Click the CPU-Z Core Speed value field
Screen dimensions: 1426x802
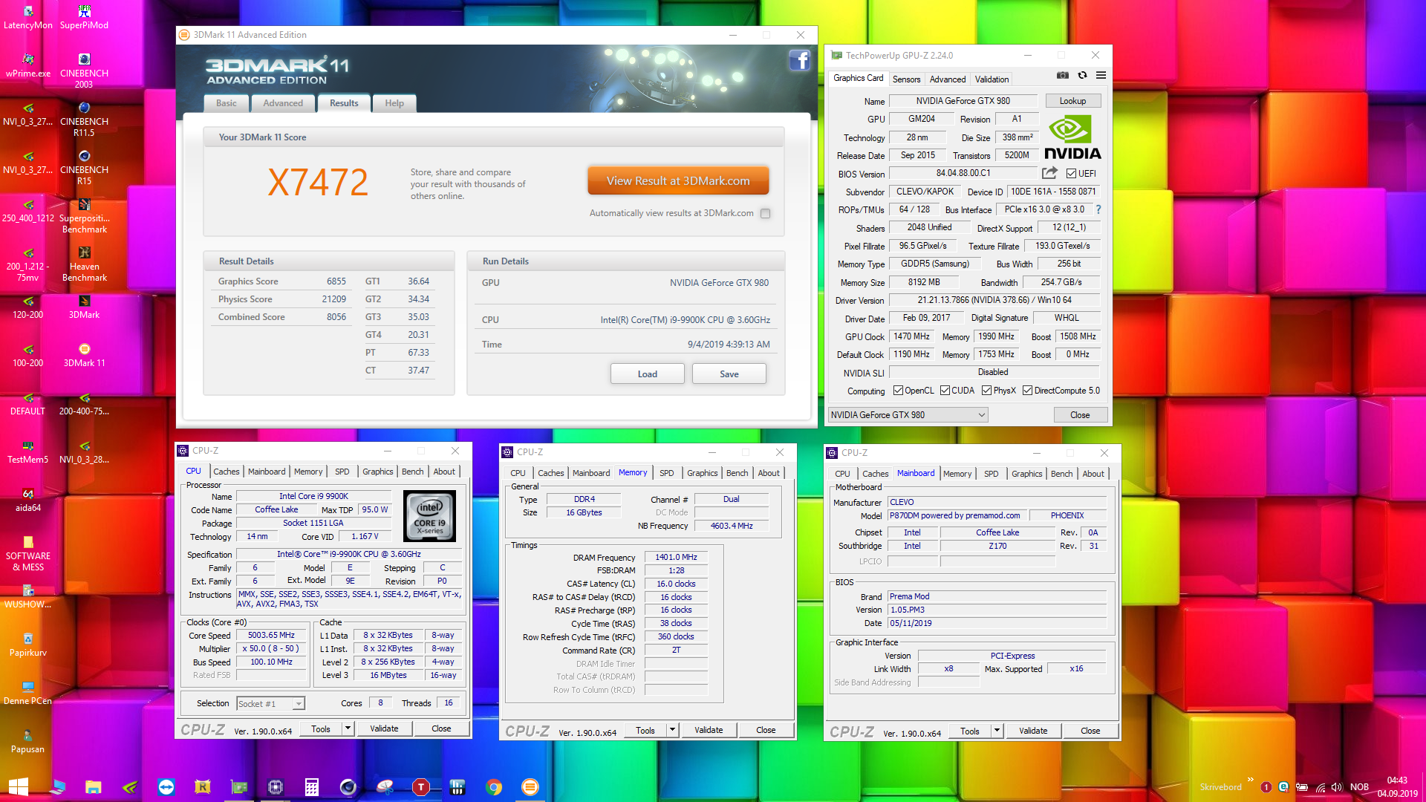tap(272, 636)
